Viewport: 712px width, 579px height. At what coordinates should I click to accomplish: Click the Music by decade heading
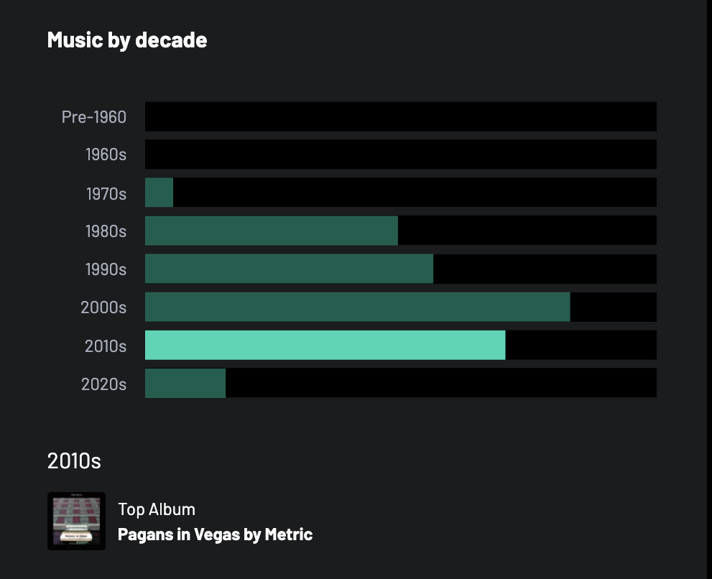coord(127,40)
